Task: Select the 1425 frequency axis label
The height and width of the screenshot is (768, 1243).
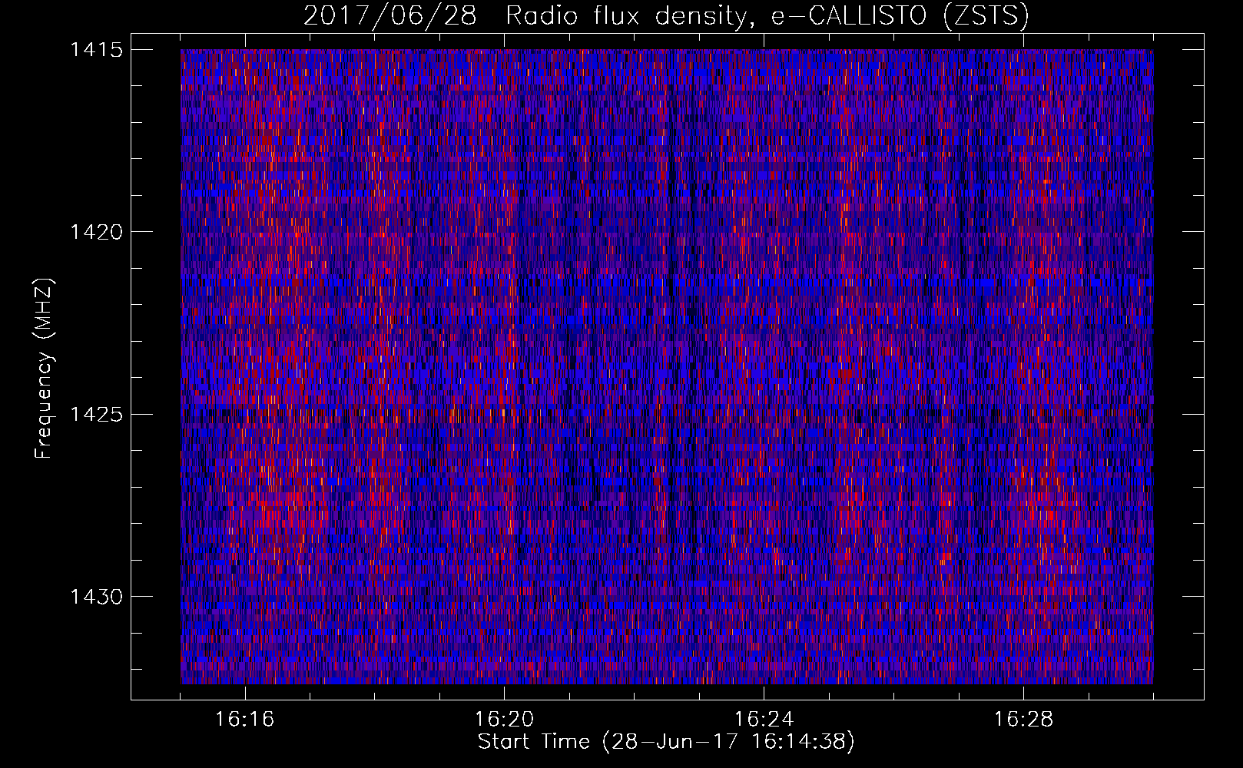Action: [96, 415]
